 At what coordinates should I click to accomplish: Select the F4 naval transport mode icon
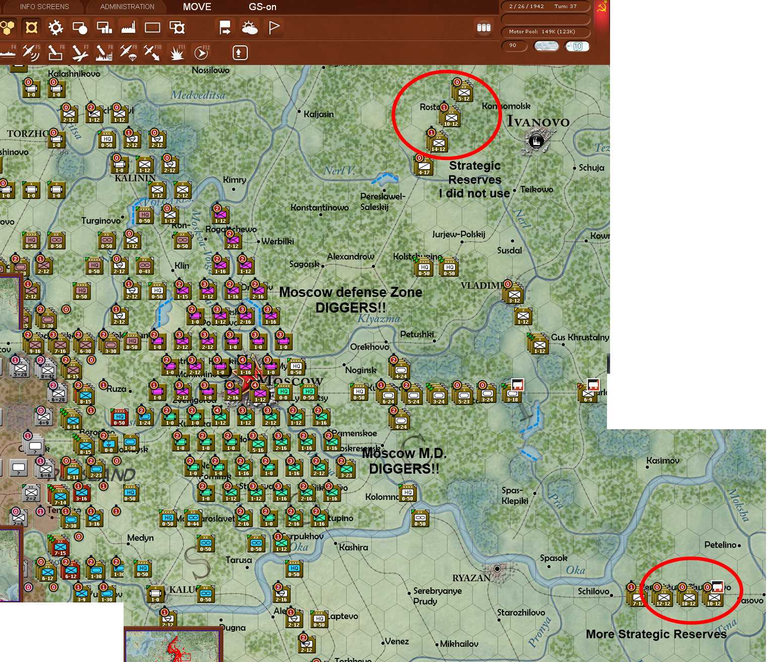8,52
